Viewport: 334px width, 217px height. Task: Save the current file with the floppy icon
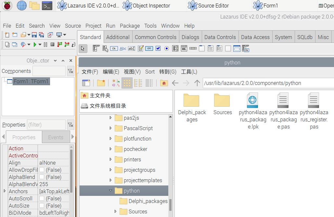click(x=34, y=35)
